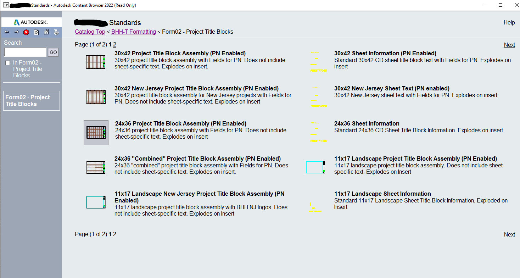This screenshot has width=520, height=278.
Task: Open the Help link
Action: click(509, 22)
